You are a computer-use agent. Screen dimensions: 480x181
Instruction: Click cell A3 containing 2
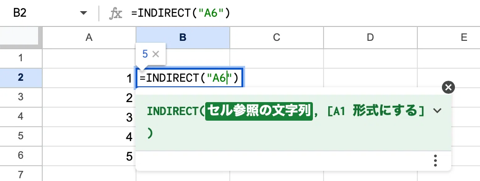[89, 98]
